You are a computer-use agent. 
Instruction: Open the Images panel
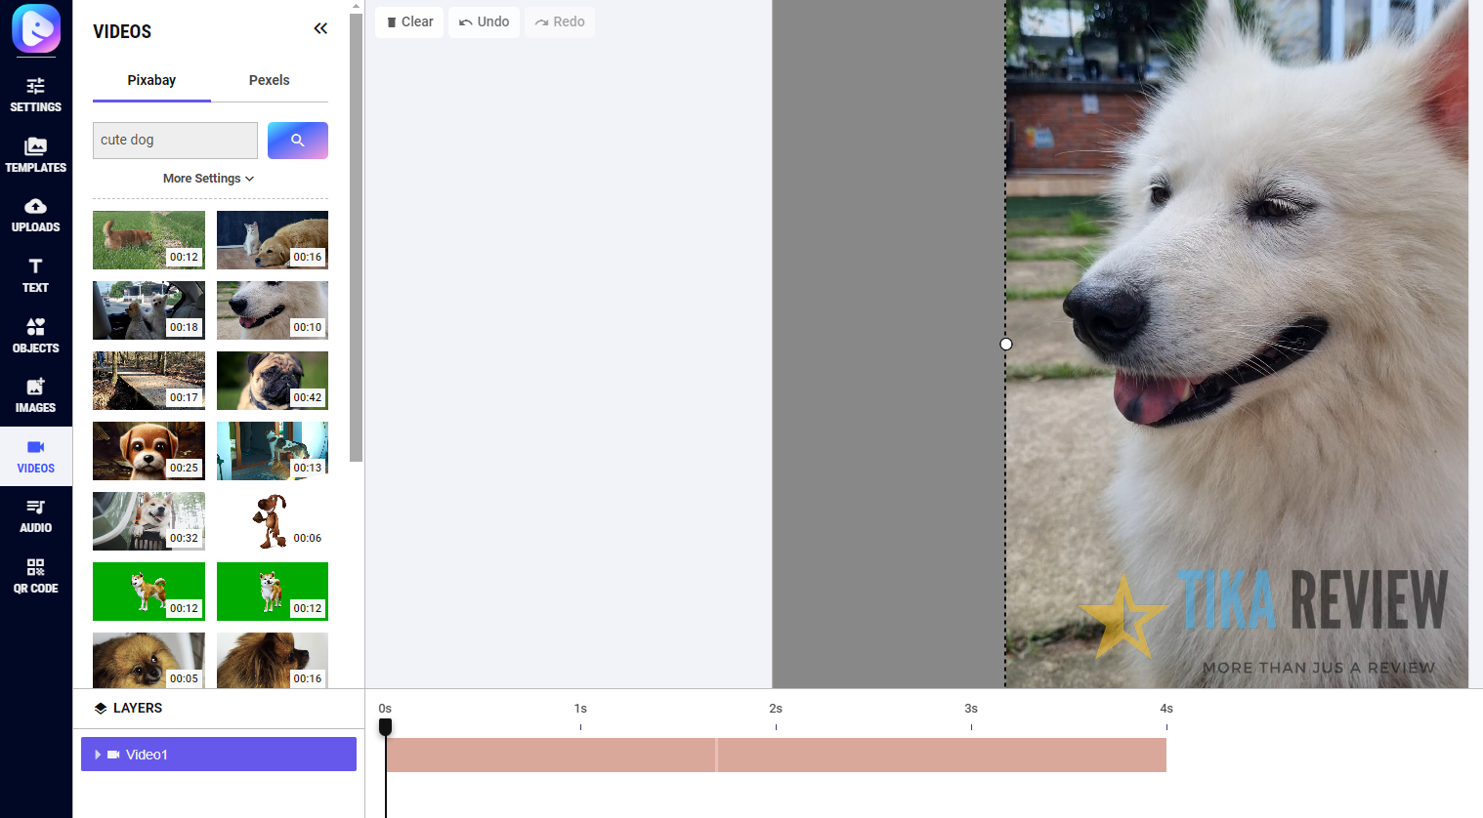point(36,395)
